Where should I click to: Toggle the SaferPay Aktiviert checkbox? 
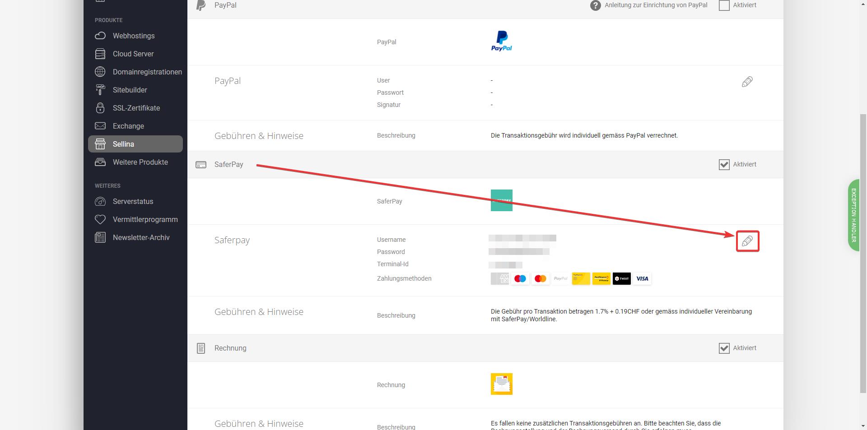[724, 164]
